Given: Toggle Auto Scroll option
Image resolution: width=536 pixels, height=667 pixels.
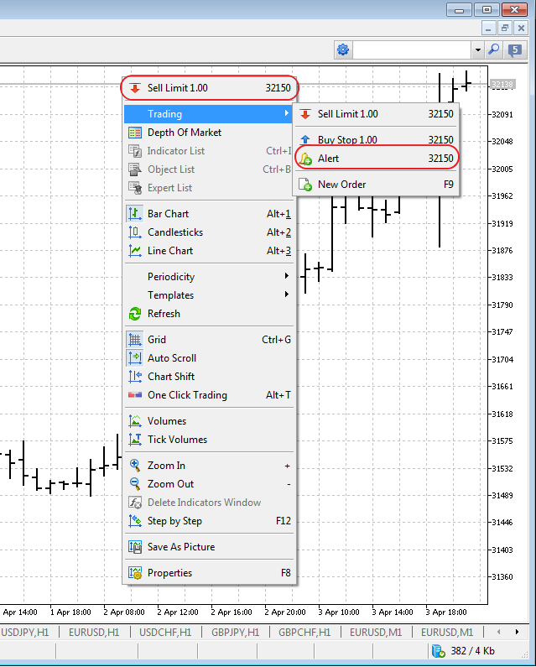Looking at the screenshot, I should click(x=211, y=358).
